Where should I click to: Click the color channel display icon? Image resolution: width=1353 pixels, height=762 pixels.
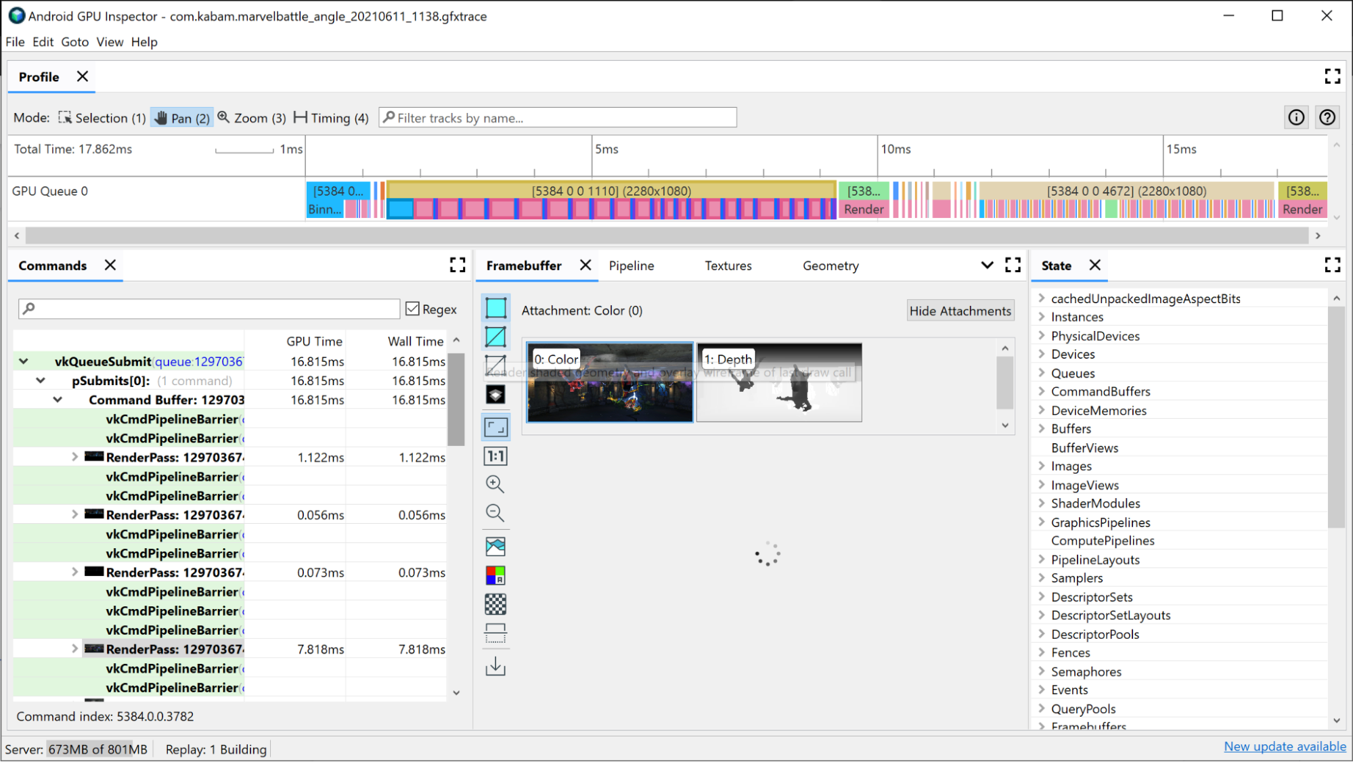(x=495, y=576)
